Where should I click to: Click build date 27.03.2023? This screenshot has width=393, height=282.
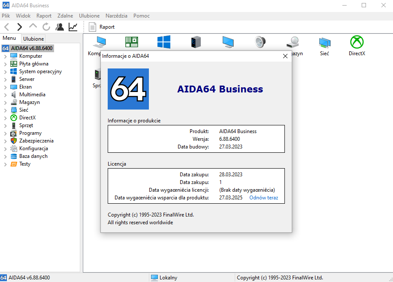231,146
